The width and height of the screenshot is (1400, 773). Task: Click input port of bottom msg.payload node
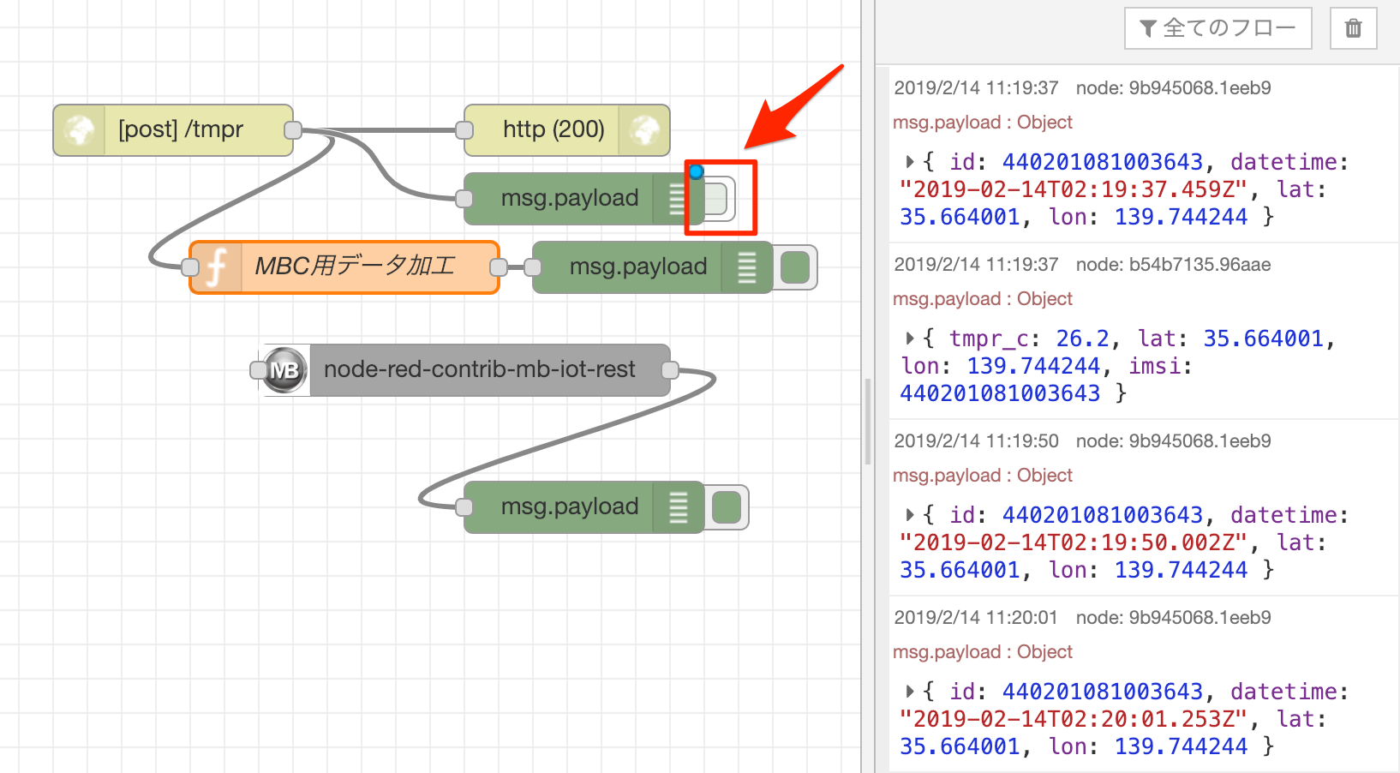(464, 507)
